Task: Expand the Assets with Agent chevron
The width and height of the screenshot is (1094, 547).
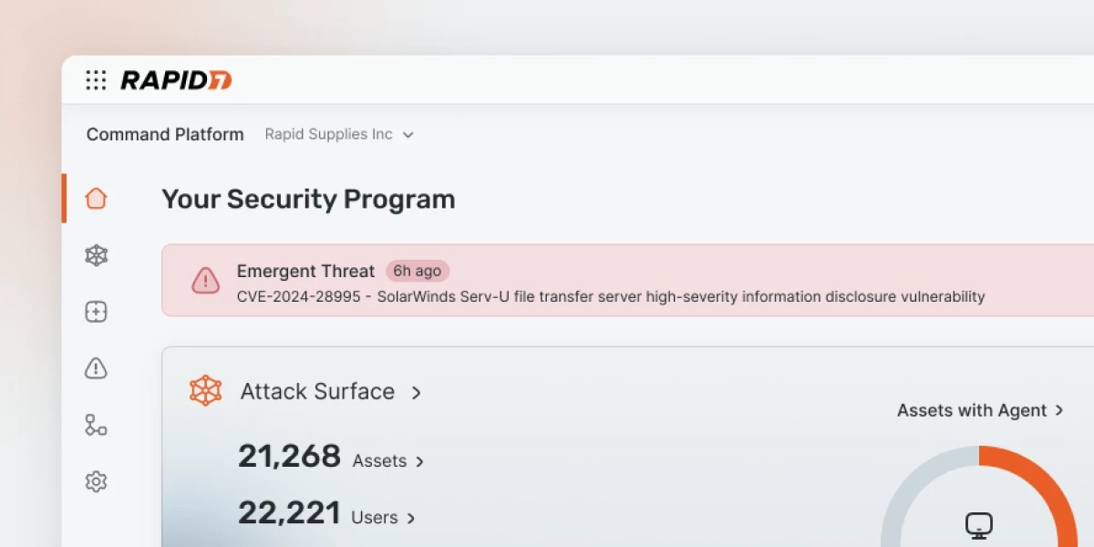Action: [x=1059, y=410]
